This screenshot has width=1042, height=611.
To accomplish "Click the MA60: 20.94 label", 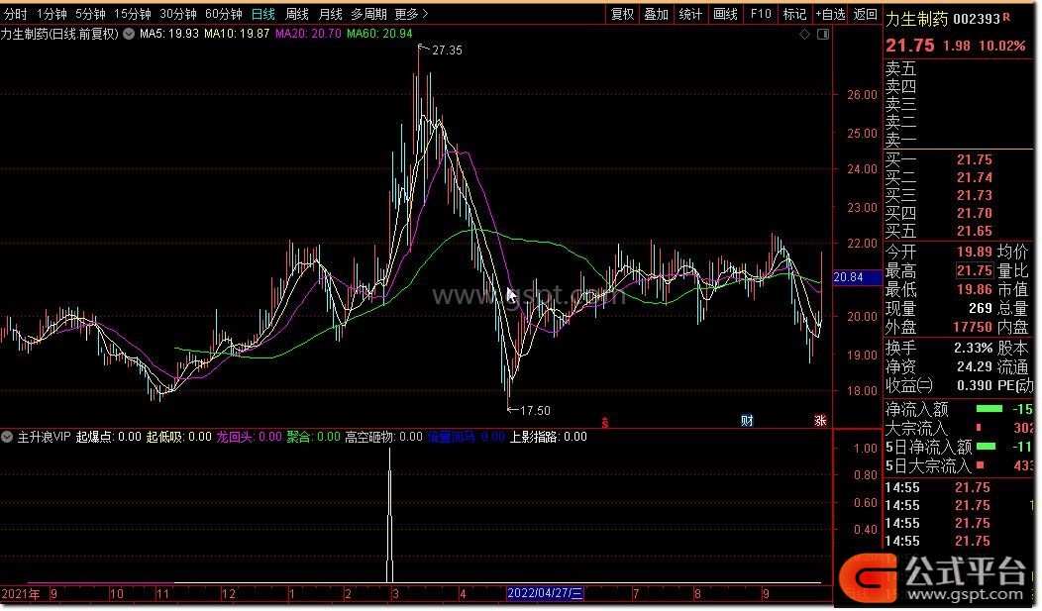I will point(379,34).
